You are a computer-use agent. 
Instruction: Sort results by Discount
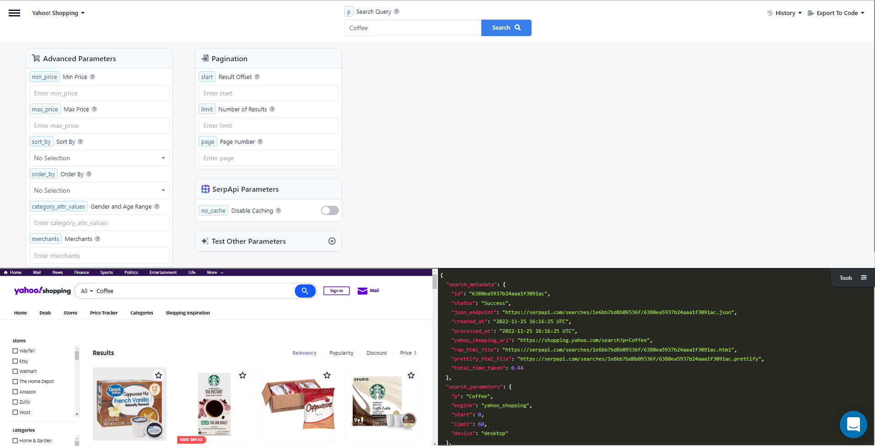pos(376,353)
